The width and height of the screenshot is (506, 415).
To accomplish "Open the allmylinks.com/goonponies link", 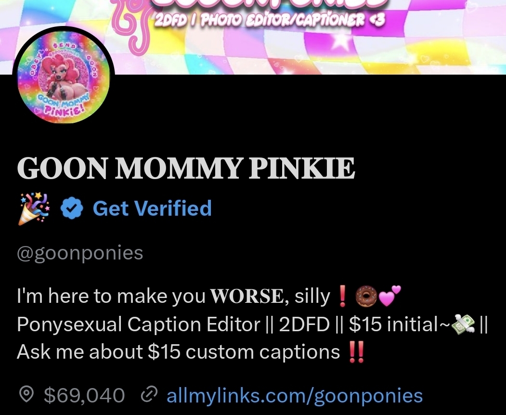I will pos(295,396).
